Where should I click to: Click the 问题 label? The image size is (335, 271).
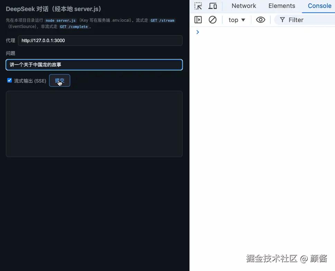point(10,54)
